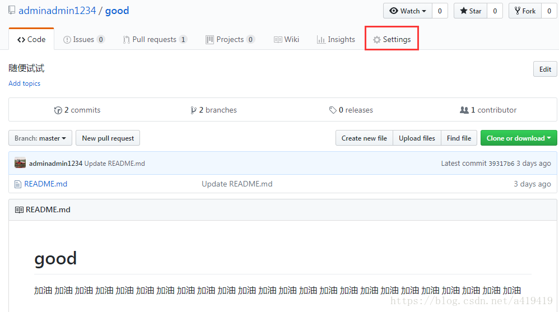Open the README.md file in file list

(x=45, y=184)
